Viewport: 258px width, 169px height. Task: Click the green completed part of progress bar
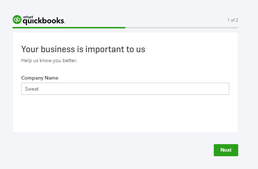click(69, 28)
